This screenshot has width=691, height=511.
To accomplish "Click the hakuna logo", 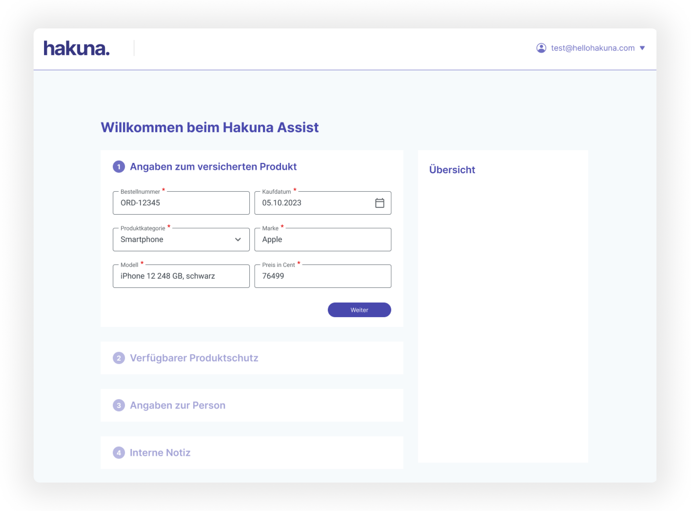I will [76, 48].
